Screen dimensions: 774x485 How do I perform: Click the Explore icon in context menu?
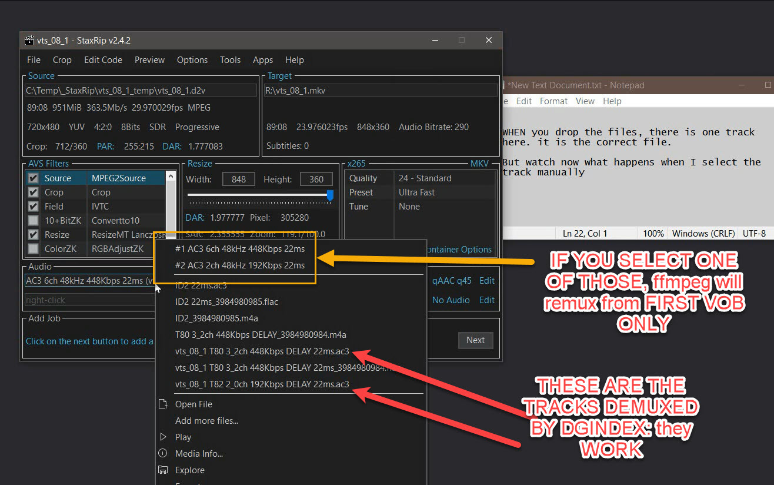pyautogui.click(x=164, y=470)
